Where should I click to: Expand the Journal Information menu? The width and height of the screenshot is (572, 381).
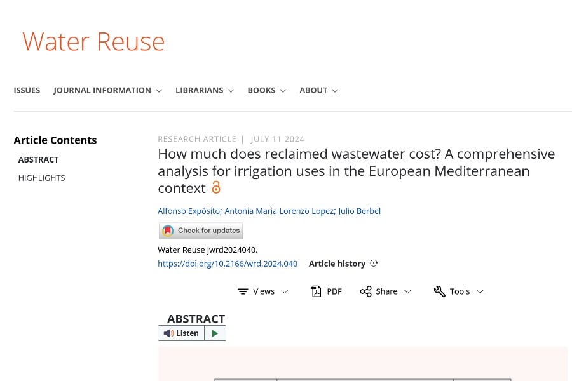pyautogui.click(x=107, y=90)
